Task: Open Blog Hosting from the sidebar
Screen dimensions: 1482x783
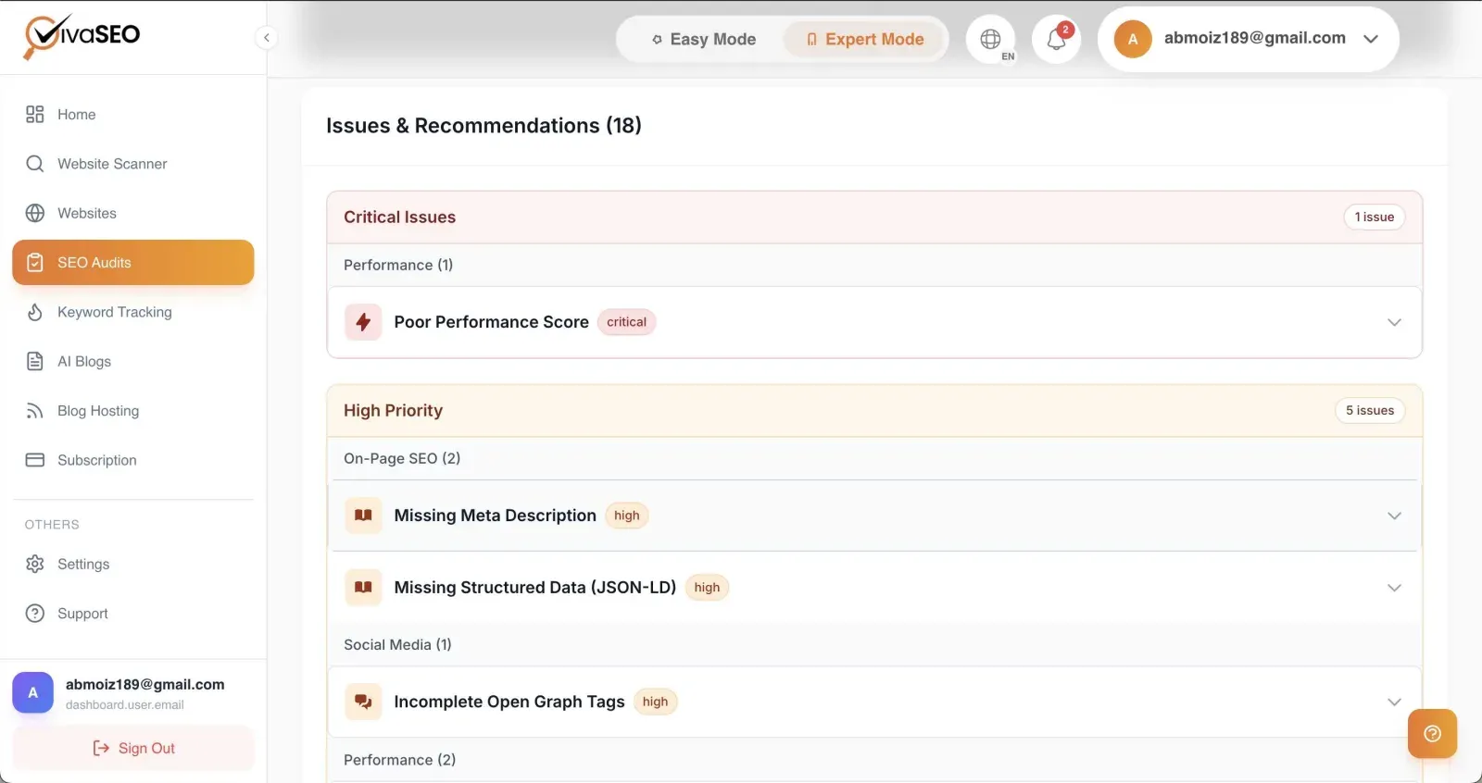Action: pyautogui.click(x=132, y=411)
